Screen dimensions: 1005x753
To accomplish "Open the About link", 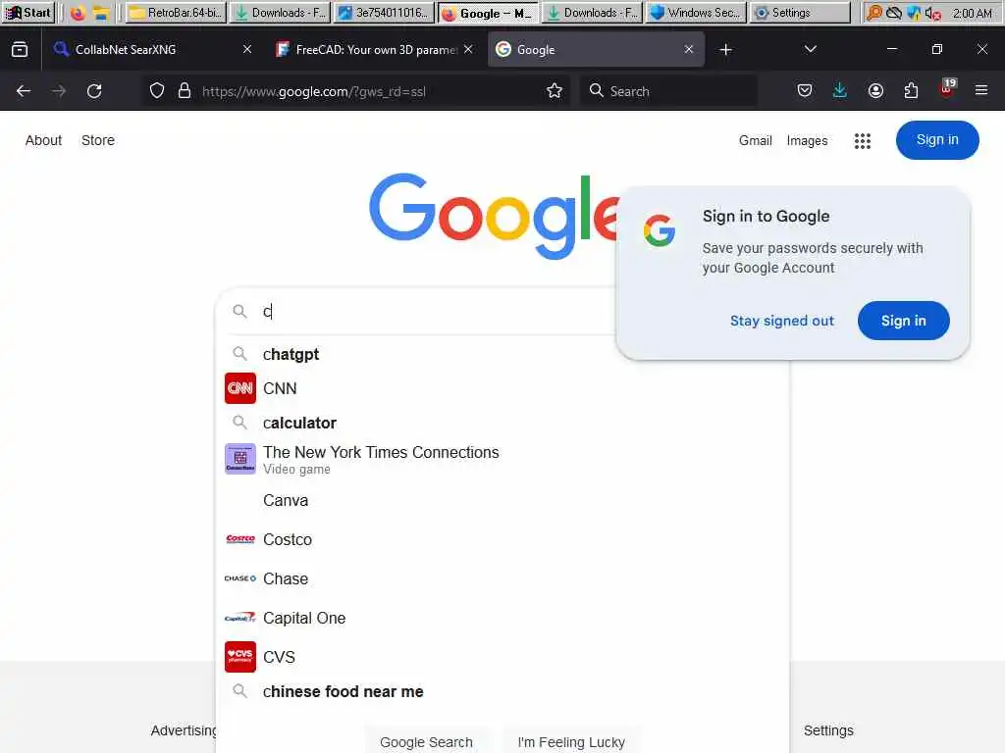I will click(43, 140).
